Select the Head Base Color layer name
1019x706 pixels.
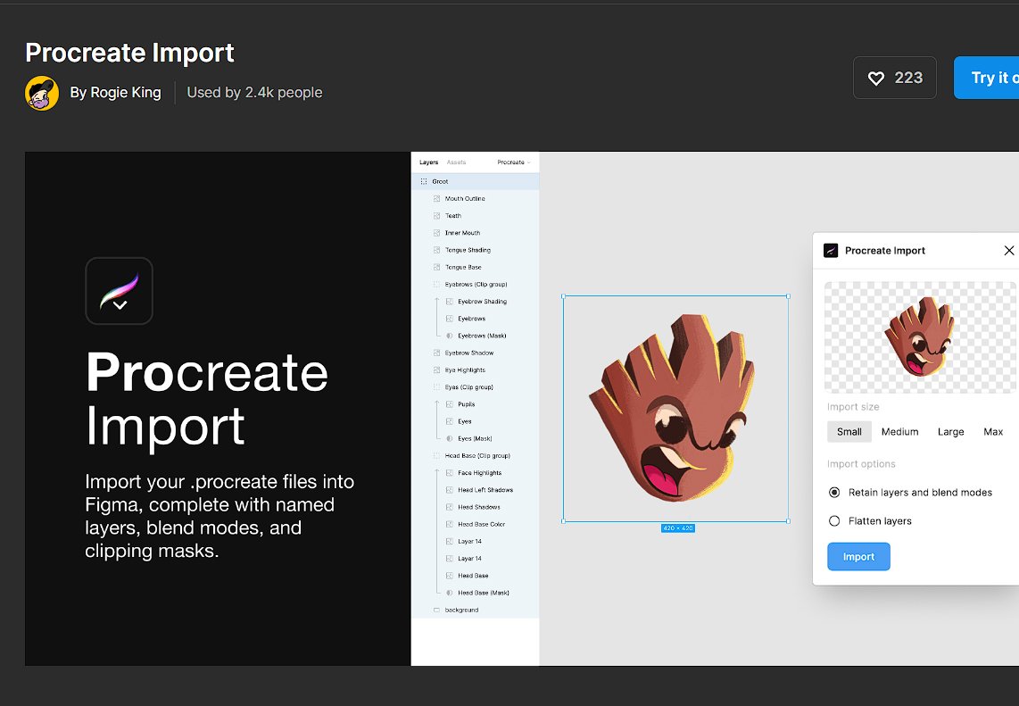click(x=482, y=524)
